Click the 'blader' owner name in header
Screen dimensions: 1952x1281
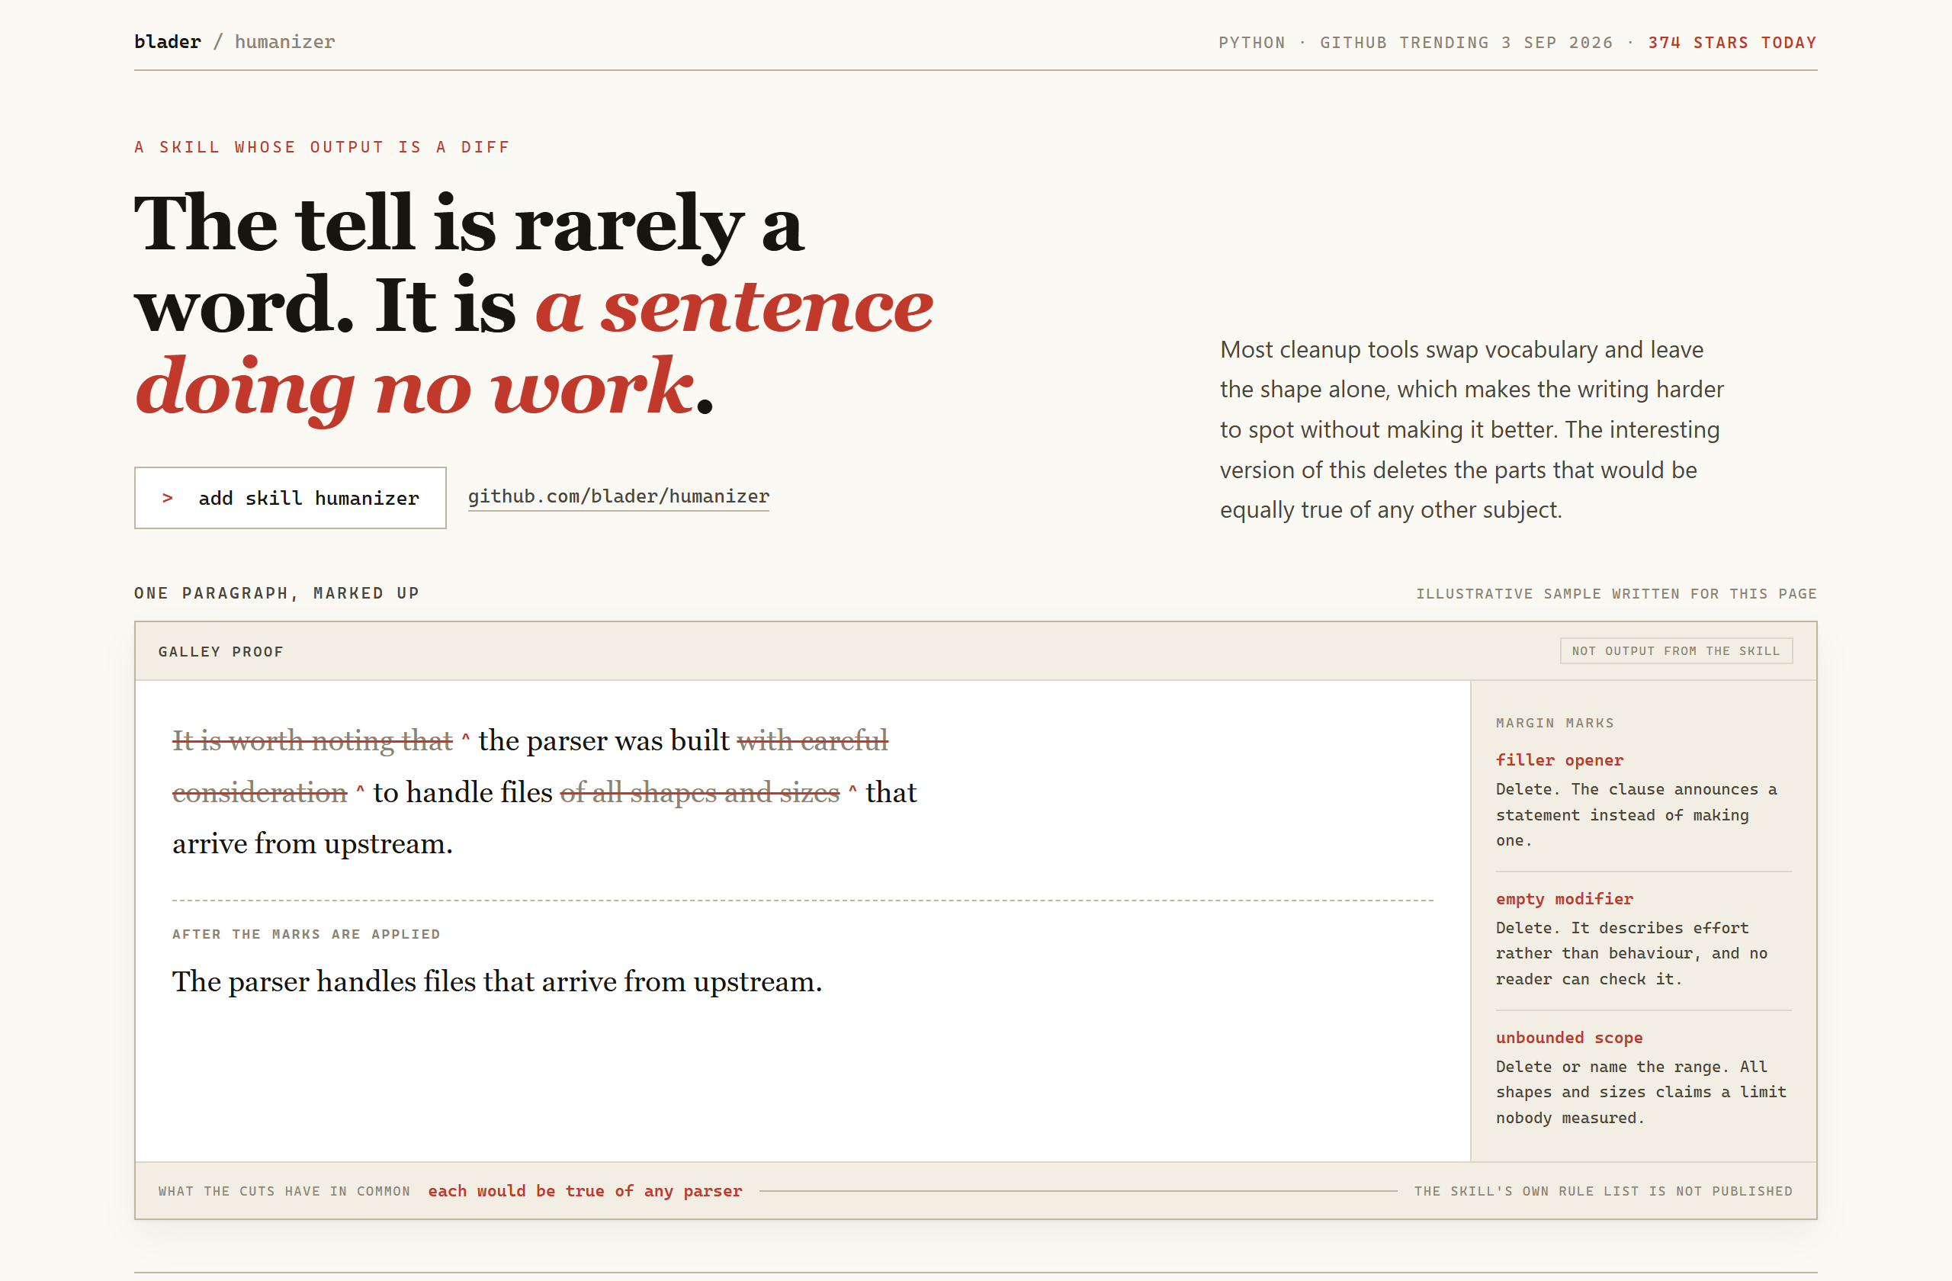(167, 42)
